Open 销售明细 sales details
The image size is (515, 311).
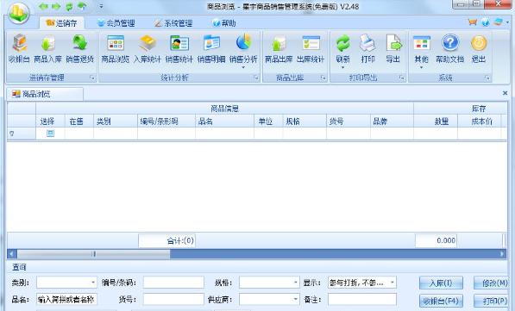[211, 49]
